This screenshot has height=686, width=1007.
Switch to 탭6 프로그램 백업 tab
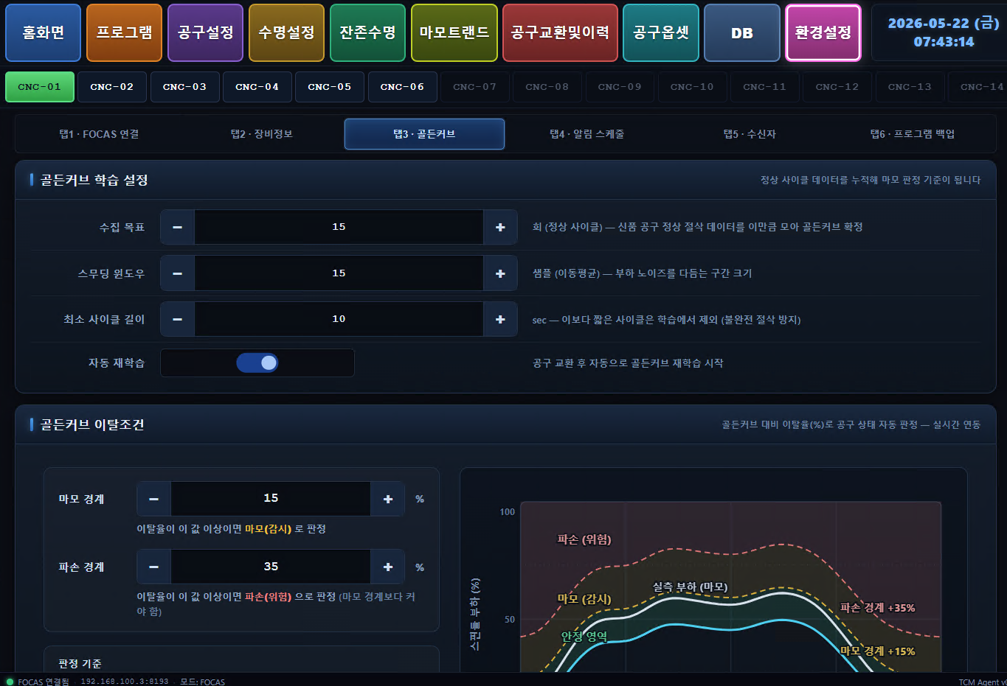[913, 134]
